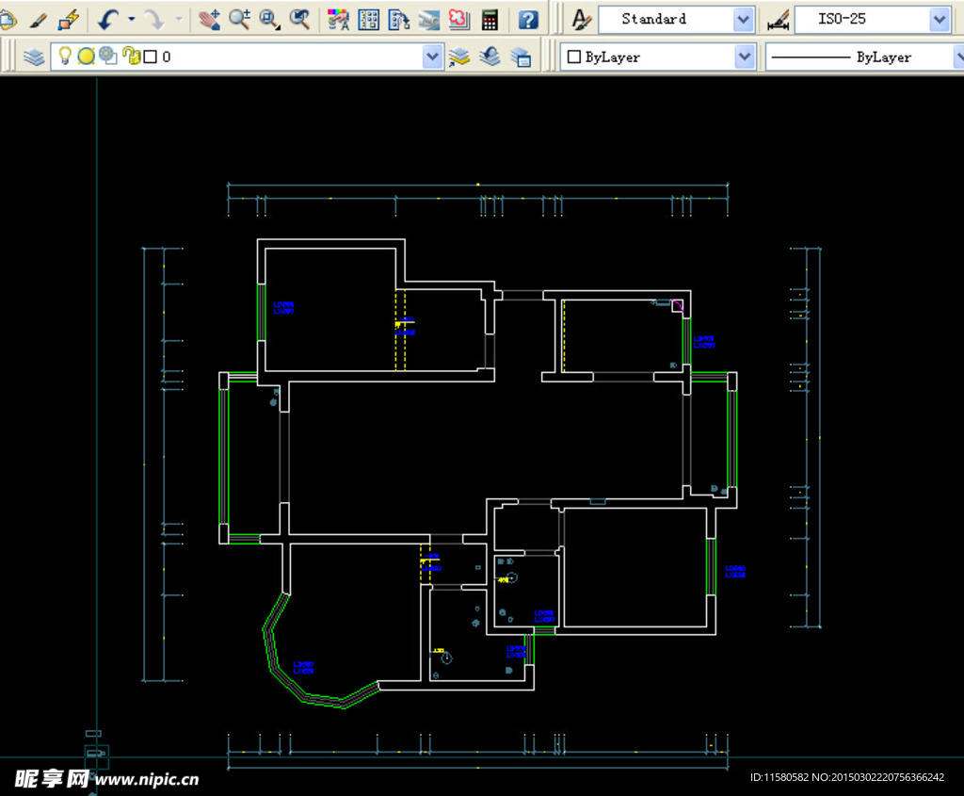This screenshot has width=964, height=796.
Task: Open the Layer Properties Manager
Action: click(34, 57)
